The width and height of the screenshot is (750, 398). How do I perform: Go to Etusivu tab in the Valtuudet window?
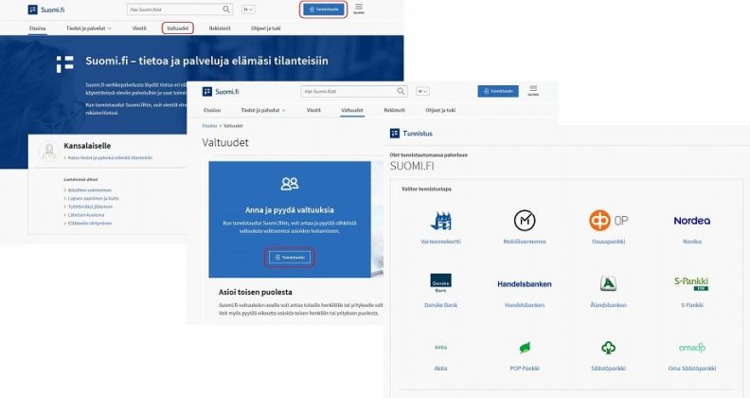point(212,110)
